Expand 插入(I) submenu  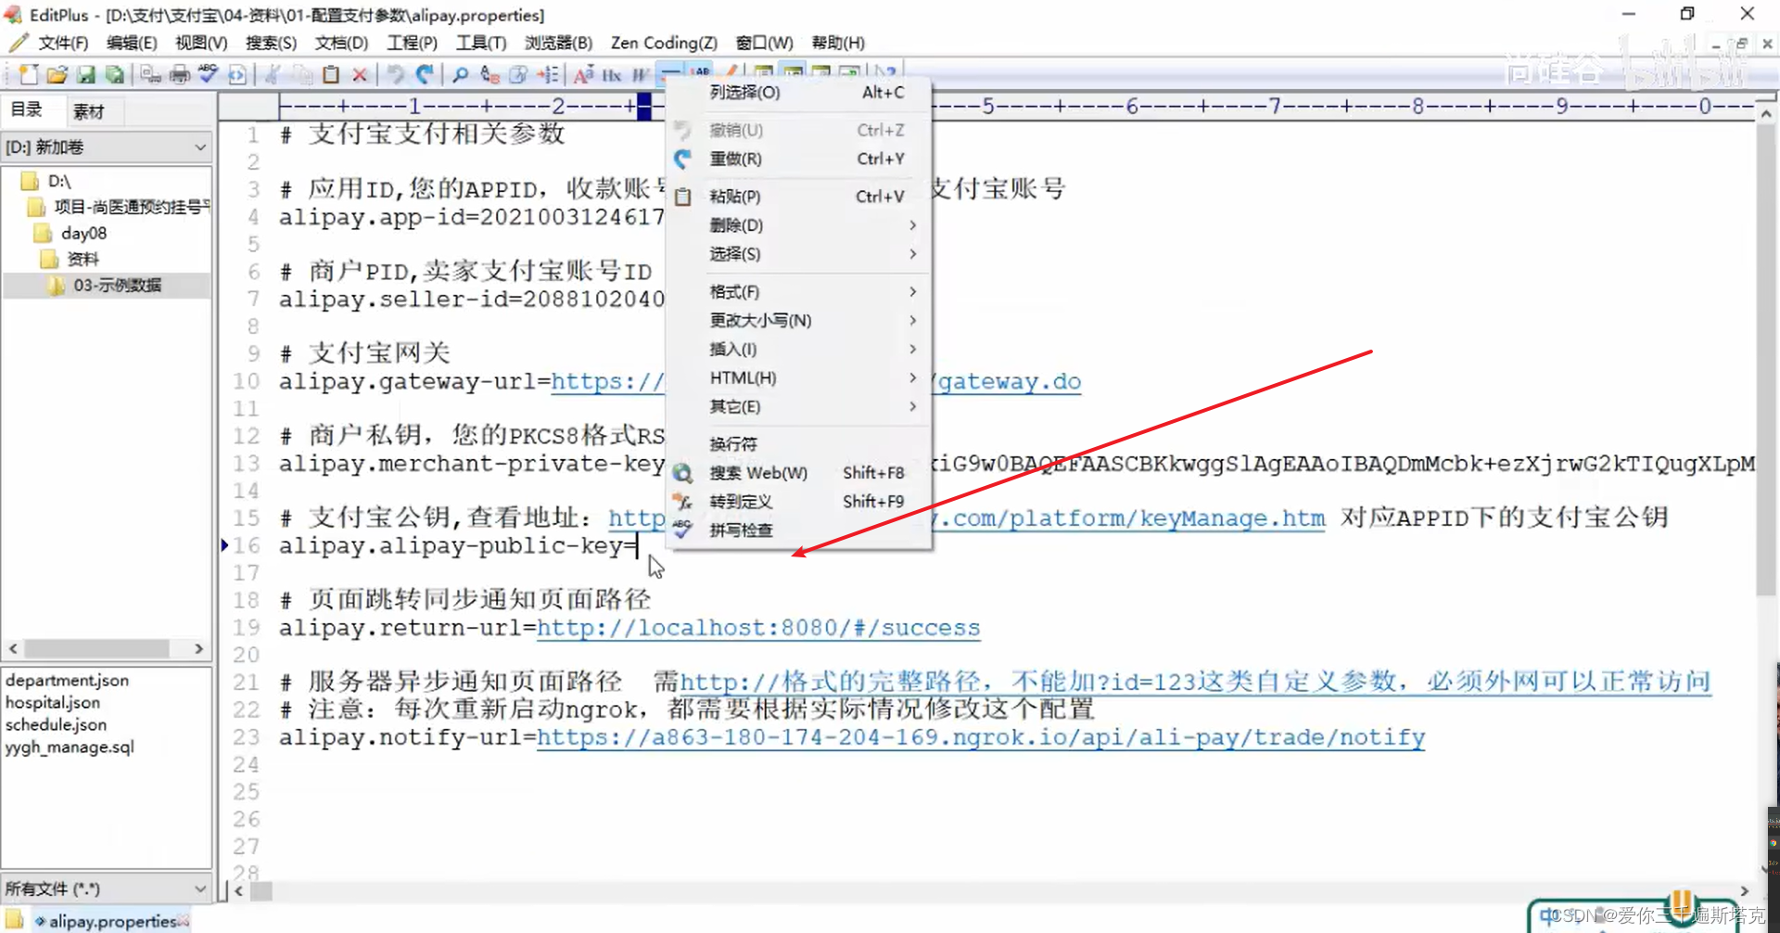pos(799,350)
